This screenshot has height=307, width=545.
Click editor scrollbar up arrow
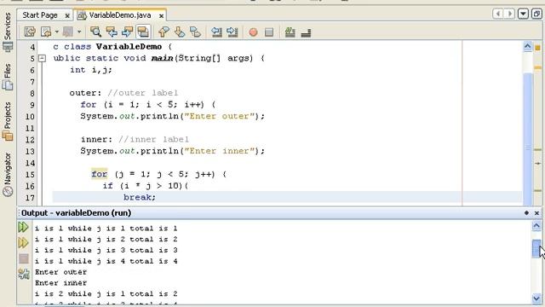pos(528,46)
